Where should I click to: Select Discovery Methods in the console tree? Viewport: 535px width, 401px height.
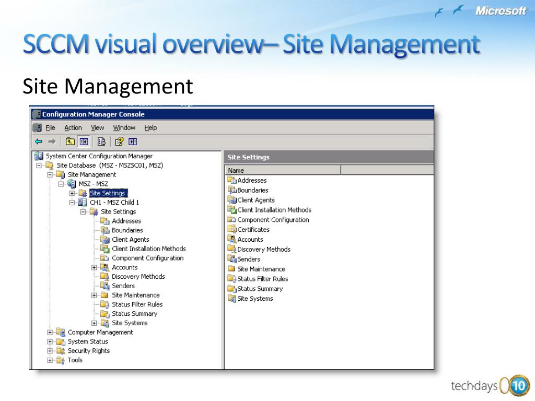click(x=138, y=277)
